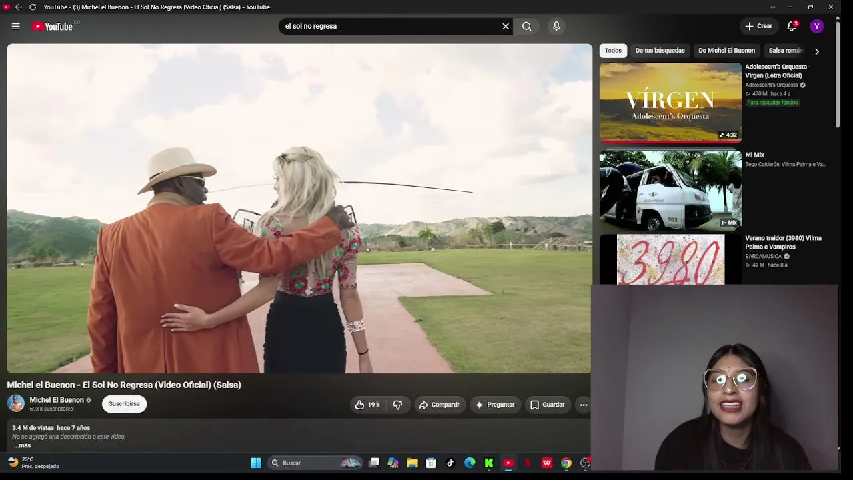Open the Preguntar AI button
The image size is (853, 480).
pos(495,405)
